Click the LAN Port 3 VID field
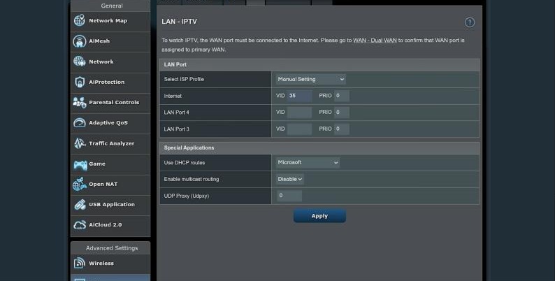 [x=299, y=129]
